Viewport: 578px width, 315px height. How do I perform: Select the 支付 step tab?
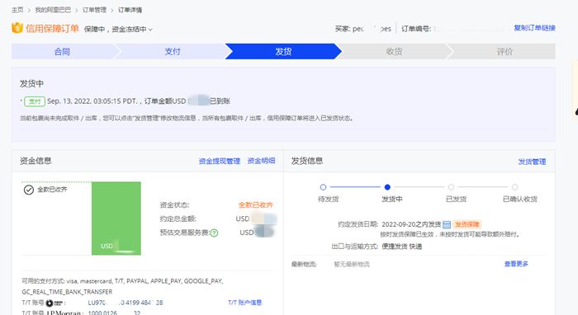(173, 51)
